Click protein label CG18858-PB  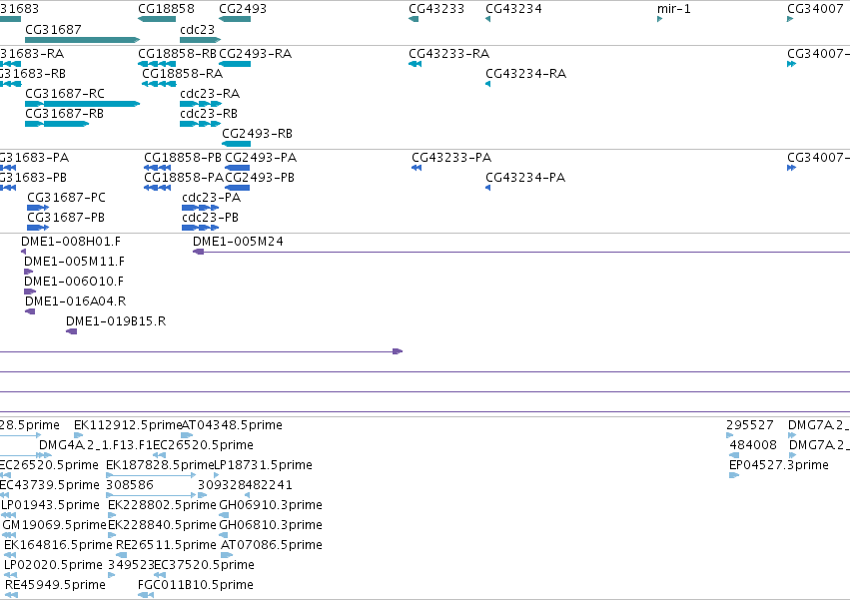(183, 158)
